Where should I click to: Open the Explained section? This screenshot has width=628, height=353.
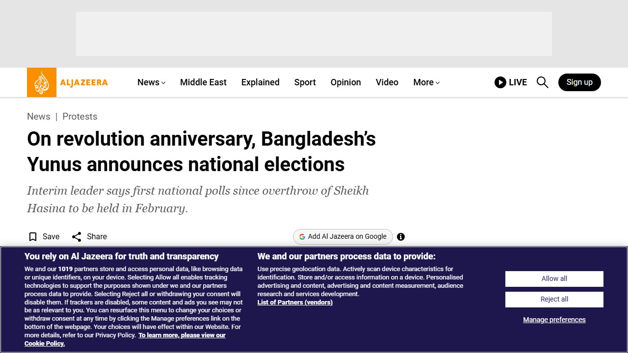pyautogui.click(x=261, y=82)
